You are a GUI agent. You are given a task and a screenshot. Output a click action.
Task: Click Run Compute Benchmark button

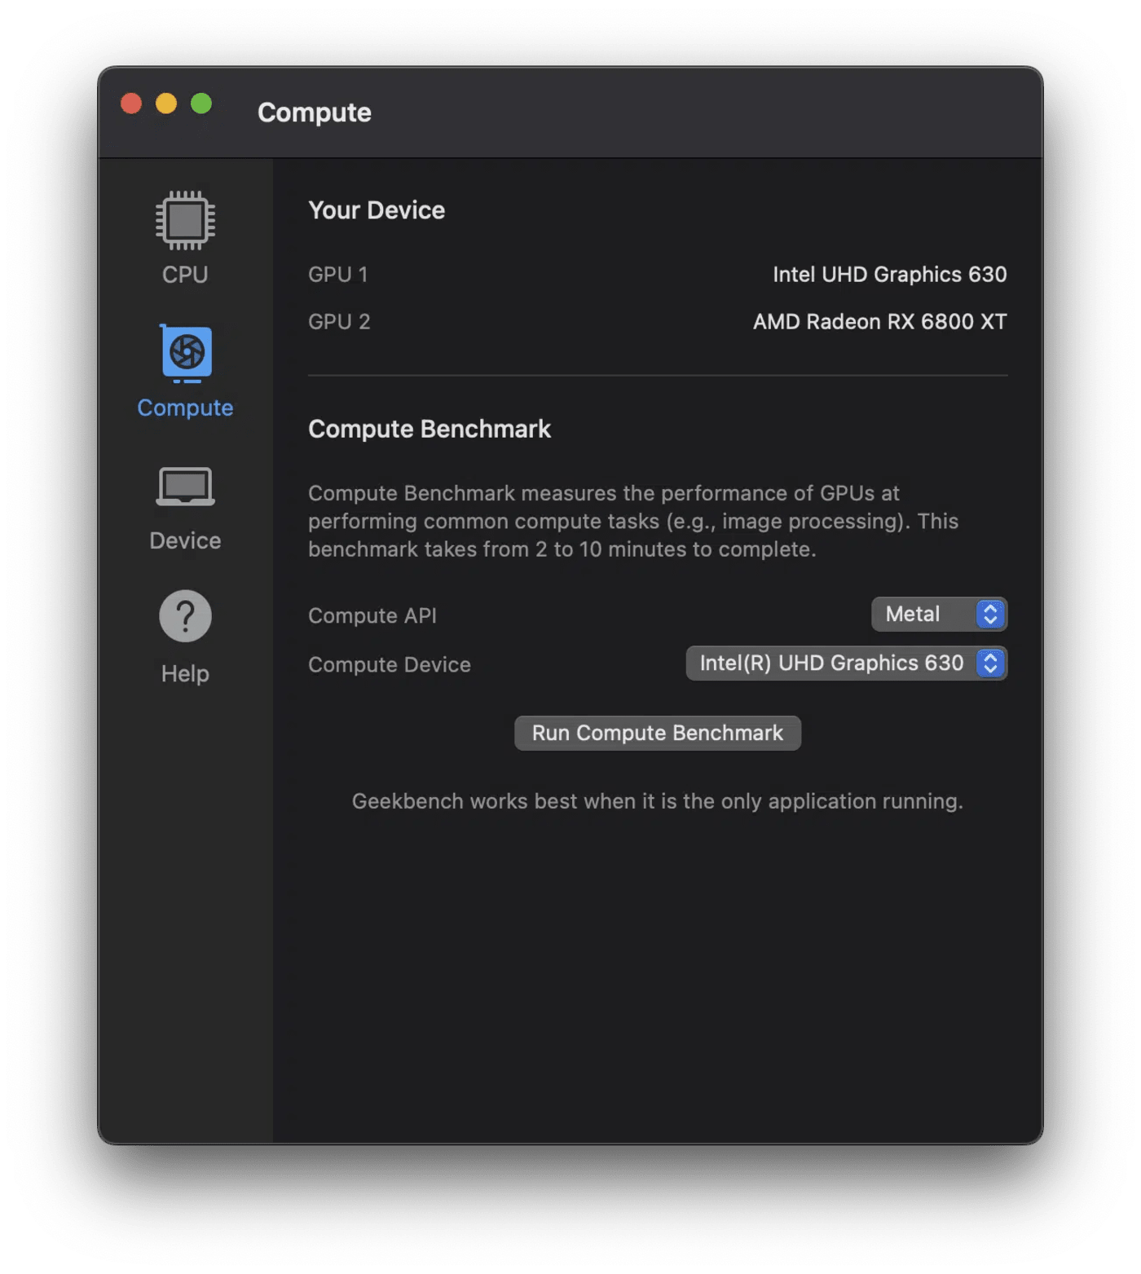tap(658, 733)
